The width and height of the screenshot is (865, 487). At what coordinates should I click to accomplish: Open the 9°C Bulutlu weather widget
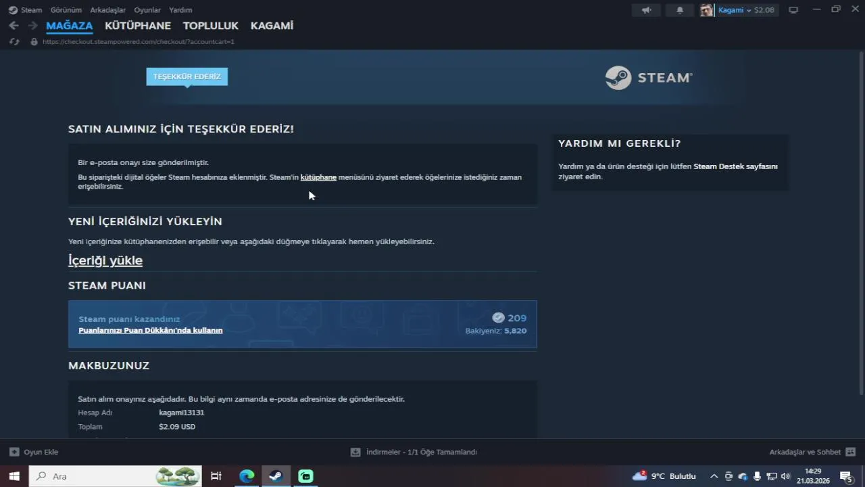[664, 476]
